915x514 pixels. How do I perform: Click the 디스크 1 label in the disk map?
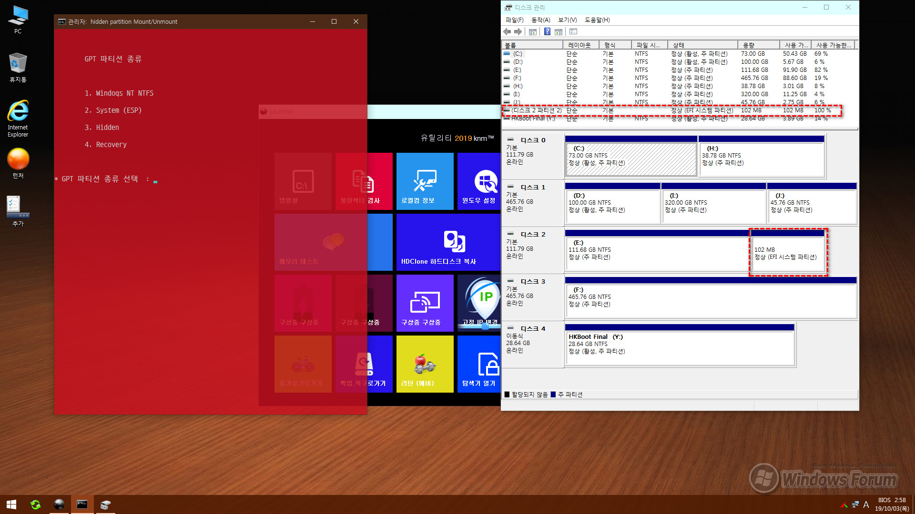point(533,188)
